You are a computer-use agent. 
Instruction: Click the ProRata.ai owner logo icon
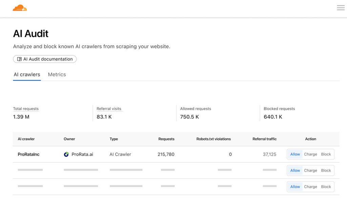coord(66,154)
